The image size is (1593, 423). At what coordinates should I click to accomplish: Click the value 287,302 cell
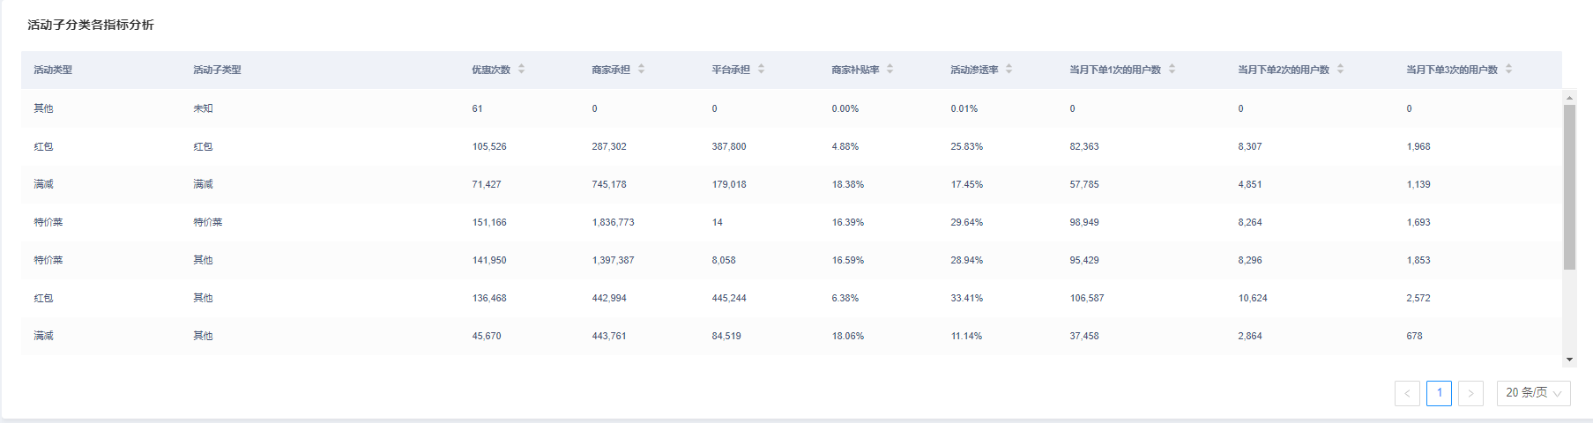point(609,146)
